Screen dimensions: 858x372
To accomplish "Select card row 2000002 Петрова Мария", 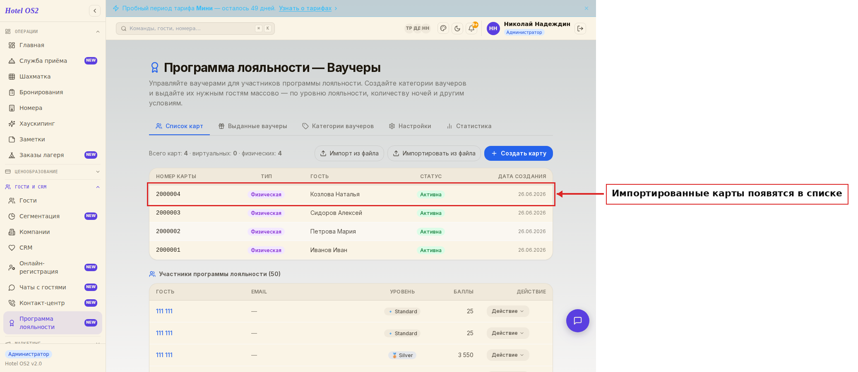I will point(351,231).
